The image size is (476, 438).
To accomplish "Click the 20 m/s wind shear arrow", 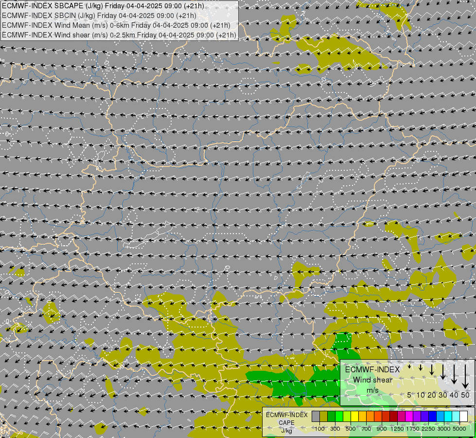I will tap(432, 369).
